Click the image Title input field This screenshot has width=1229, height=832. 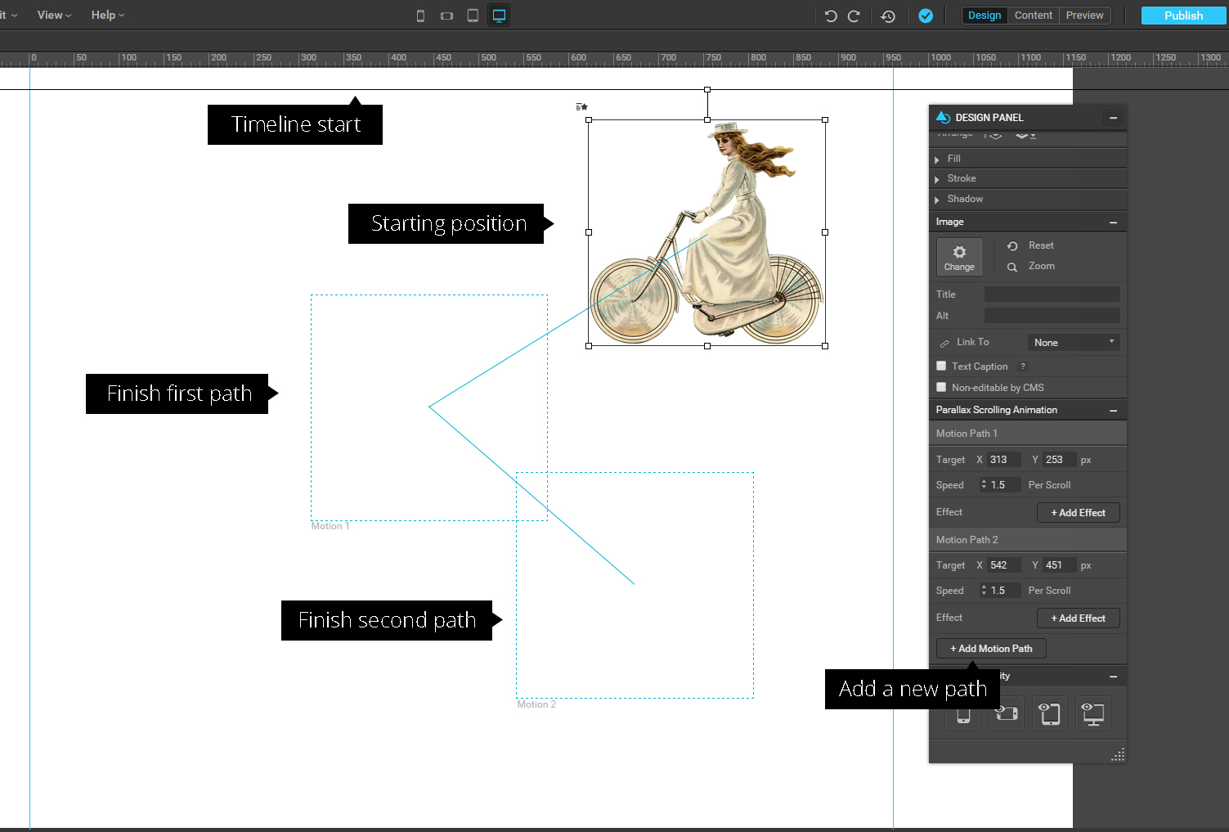point(1052,295)
